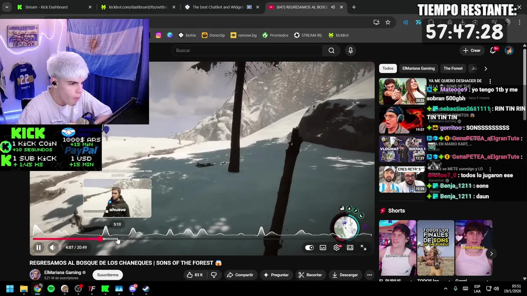Open options menu for the 12:26 recommended video
This screenshot has width=527, height=296.
pyautogui.click(x=490, y=169)
